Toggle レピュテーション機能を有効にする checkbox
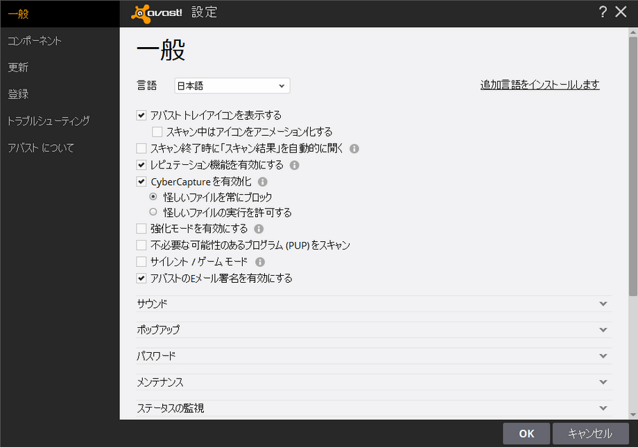638x447 pixels. 141,165
